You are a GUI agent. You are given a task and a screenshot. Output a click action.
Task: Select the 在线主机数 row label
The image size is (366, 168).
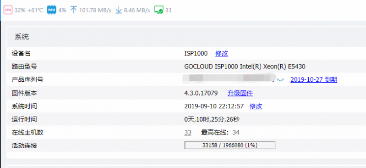click(27, 133)
